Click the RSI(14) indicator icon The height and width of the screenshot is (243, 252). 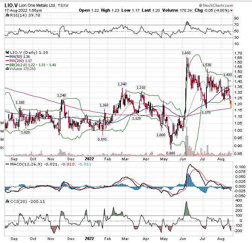pos(7,15)
